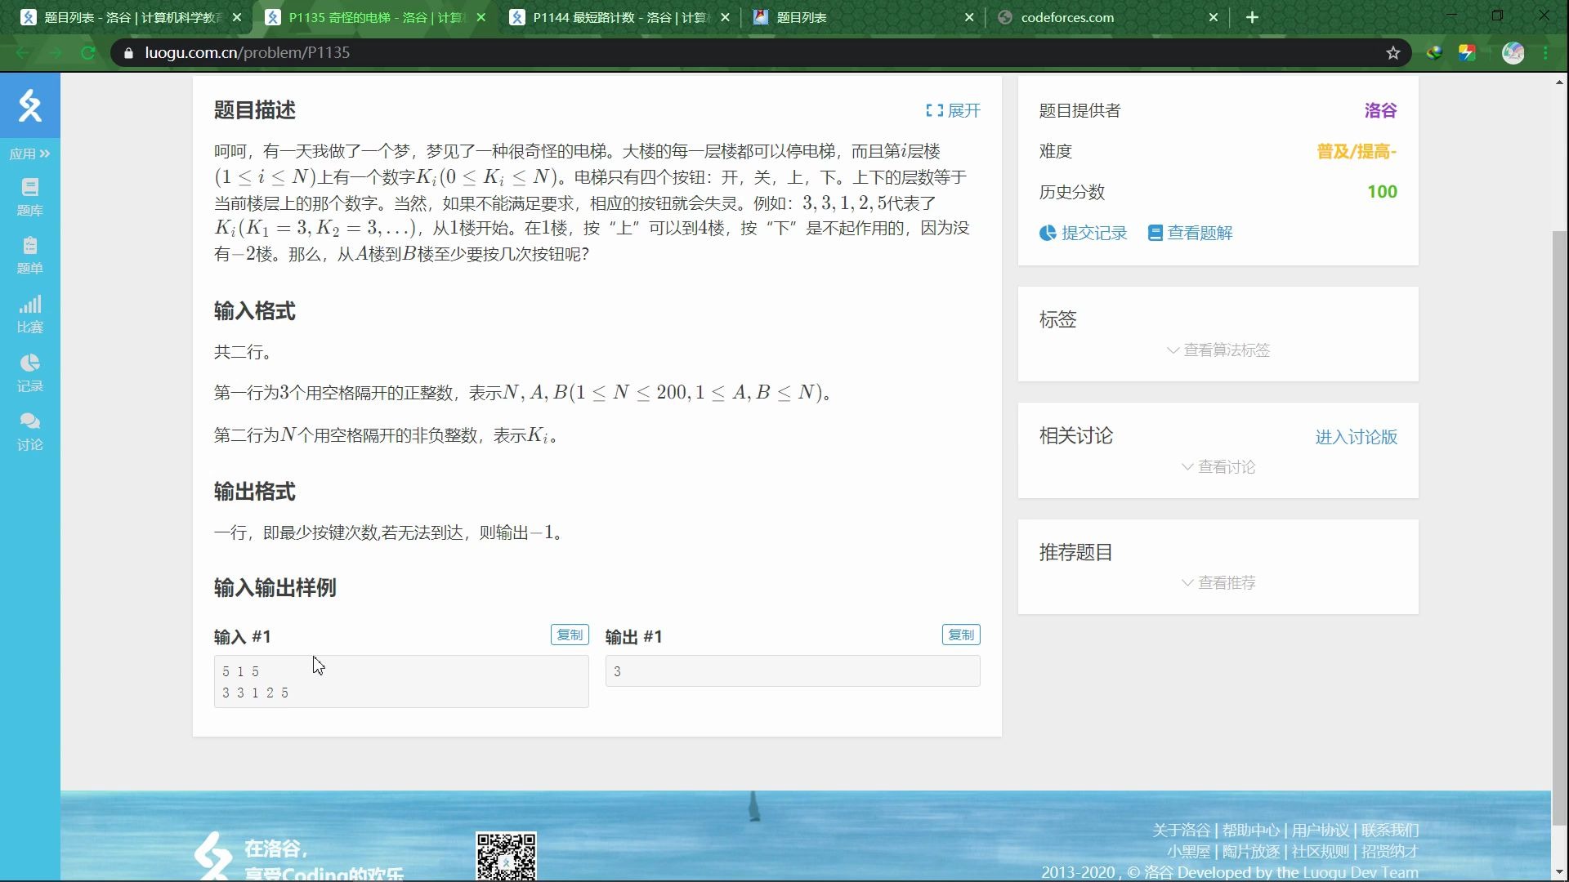Click scrollbar down arrow
The width and height of the screenshot is (1569, 882).
(1559, 874)
